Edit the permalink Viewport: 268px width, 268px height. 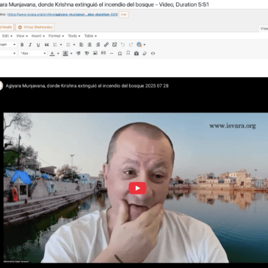123,15
